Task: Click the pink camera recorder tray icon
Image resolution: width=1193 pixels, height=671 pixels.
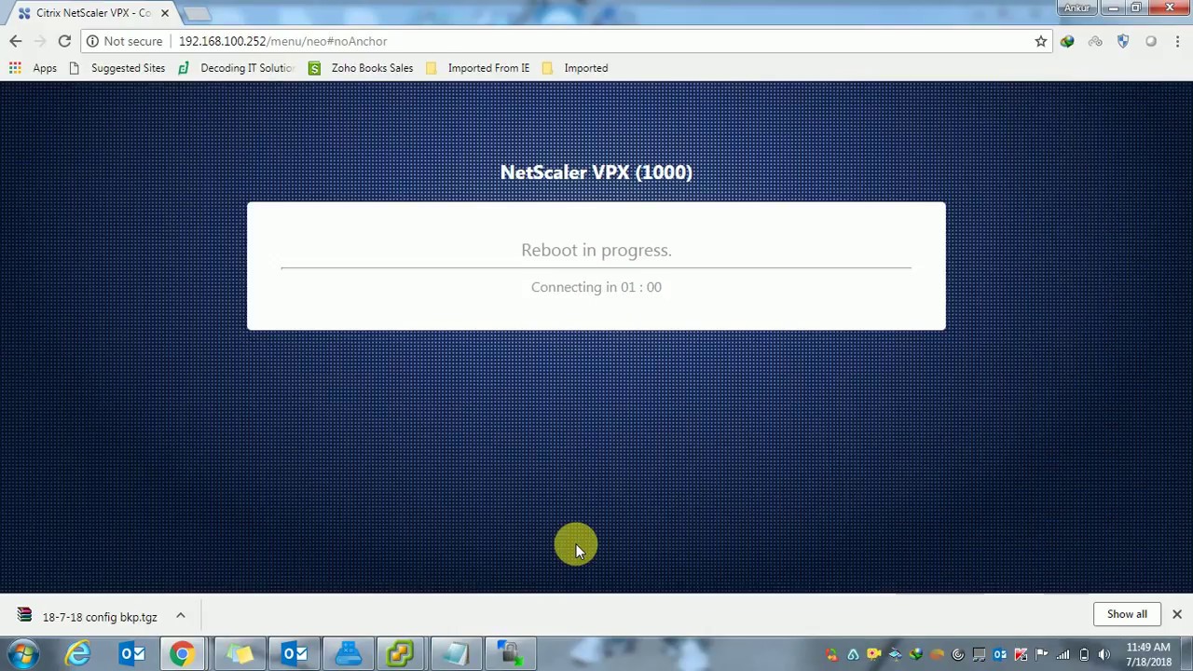Action: (x=873, y=654)
